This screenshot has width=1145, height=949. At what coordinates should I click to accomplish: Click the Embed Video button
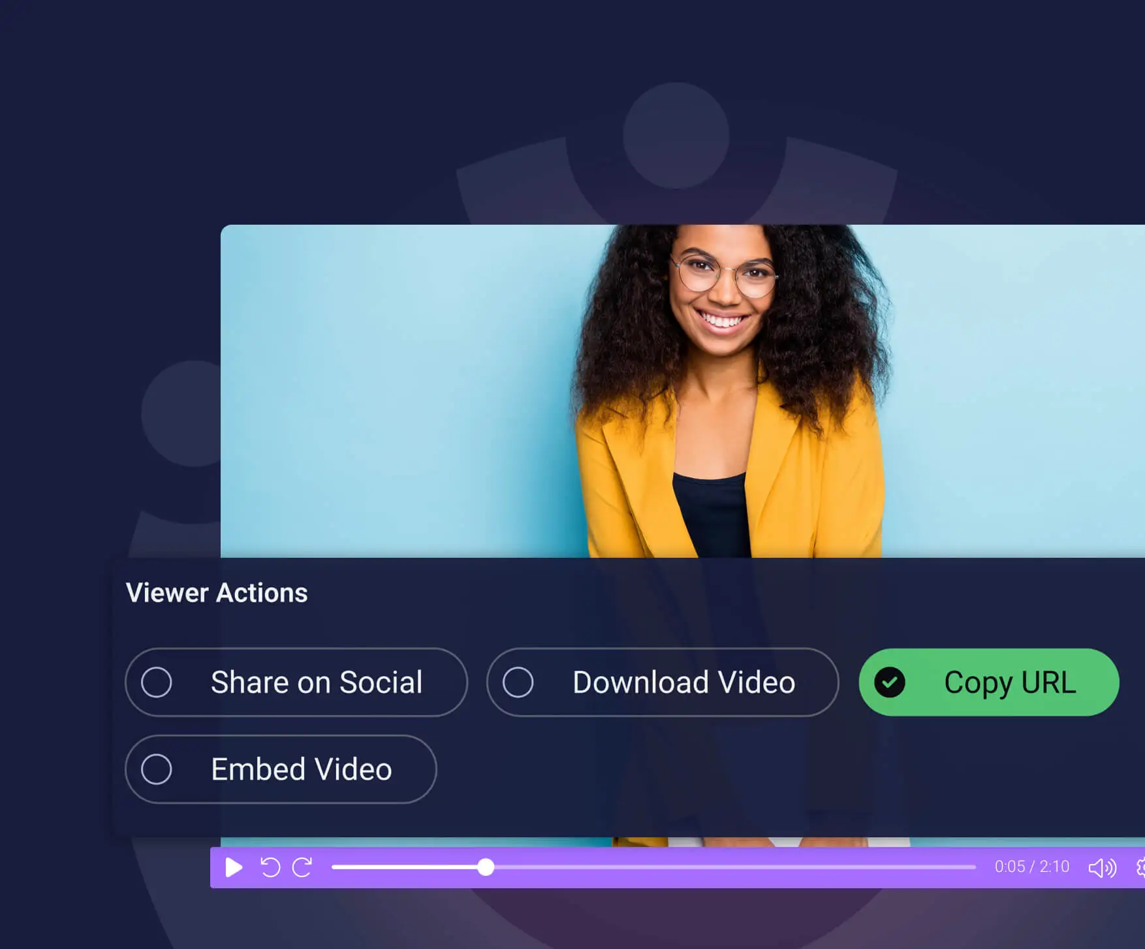point(281,769)
